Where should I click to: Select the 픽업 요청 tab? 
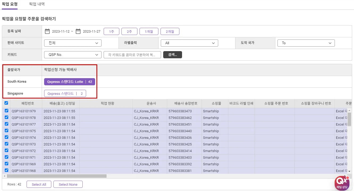pos(10,4)
